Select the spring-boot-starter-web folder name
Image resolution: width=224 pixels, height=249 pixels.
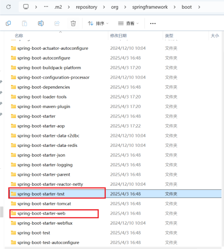point(41,213)
